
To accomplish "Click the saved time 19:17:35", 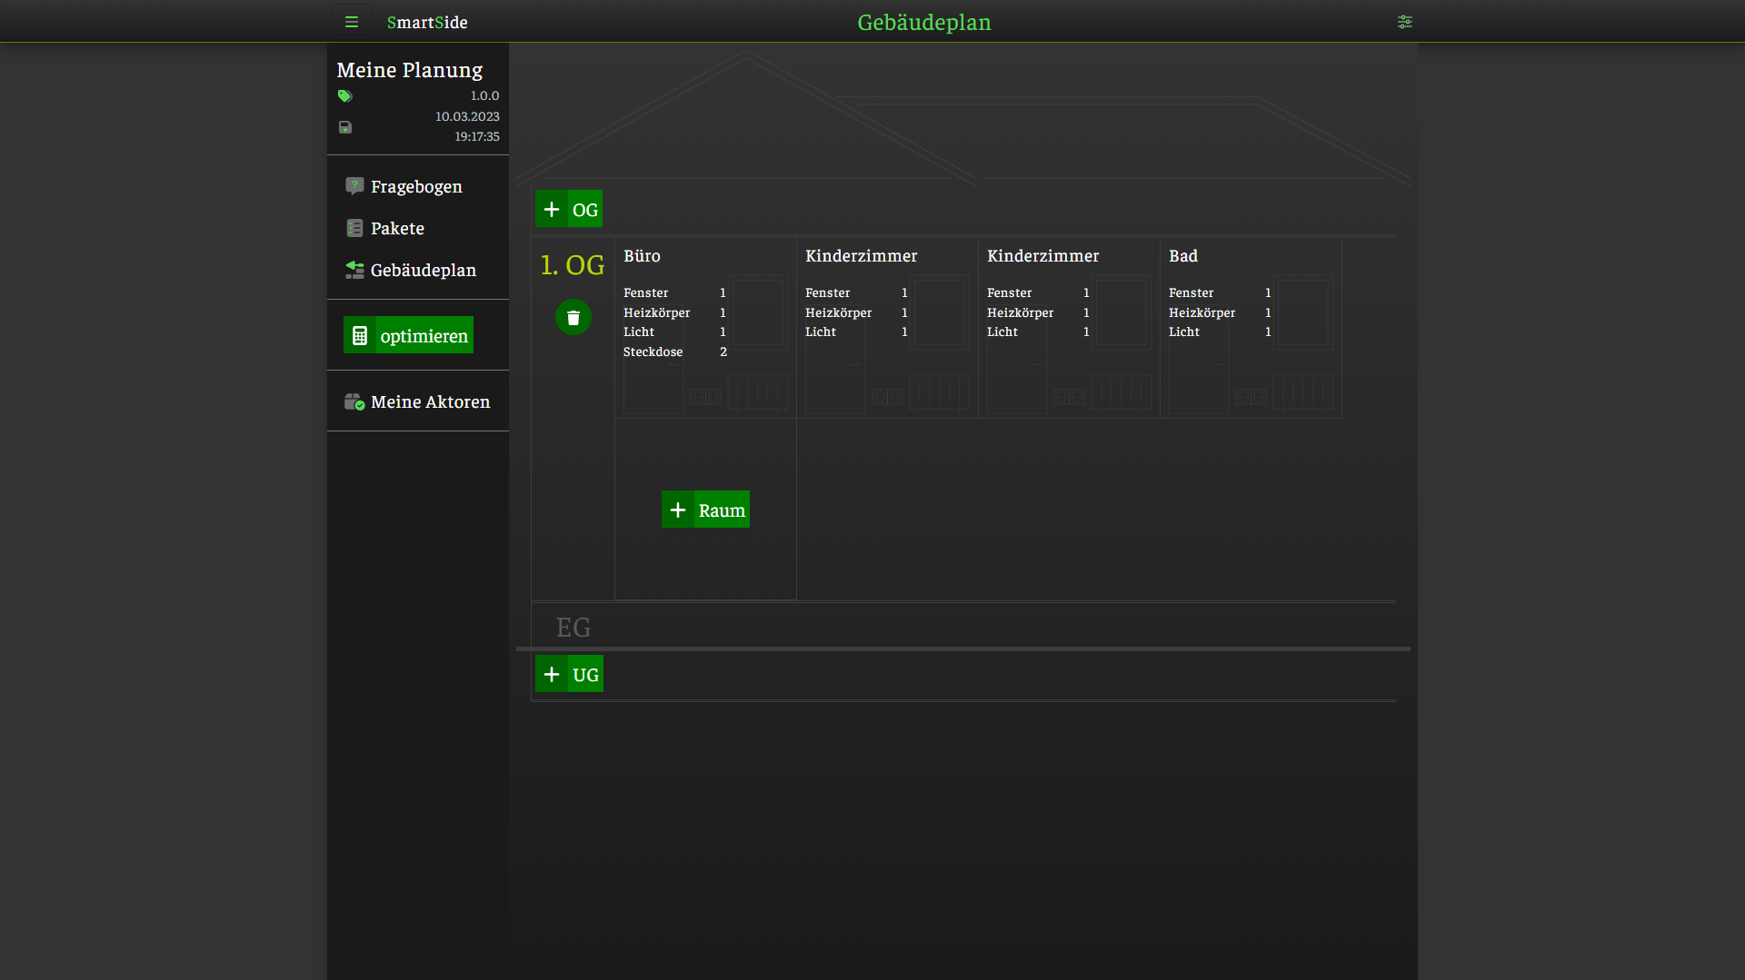I will pos(477,136).
